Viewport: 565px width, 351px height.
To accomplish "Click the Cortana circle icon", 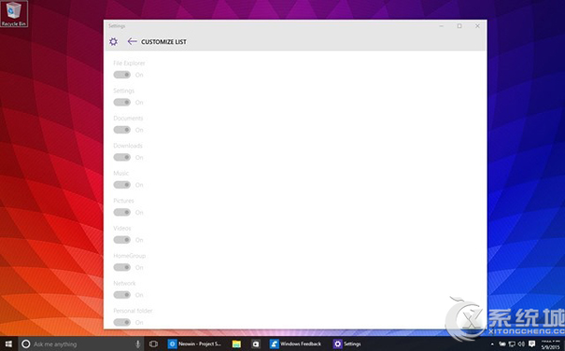I will [25, 343].
